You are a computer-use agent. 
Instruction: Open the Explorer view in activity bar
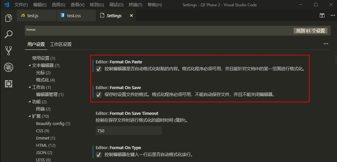(x=9, y=18)
